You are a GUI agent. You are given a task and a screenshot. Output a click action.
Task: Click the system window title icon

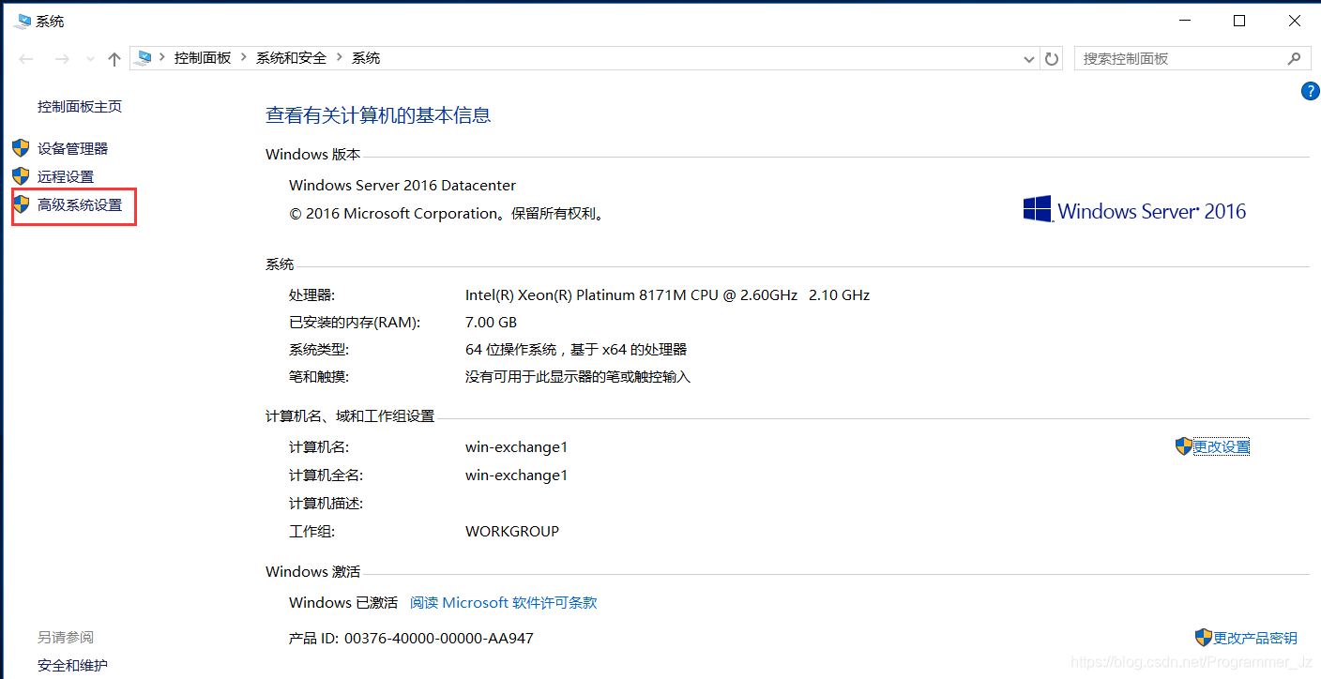pos(23,21)
